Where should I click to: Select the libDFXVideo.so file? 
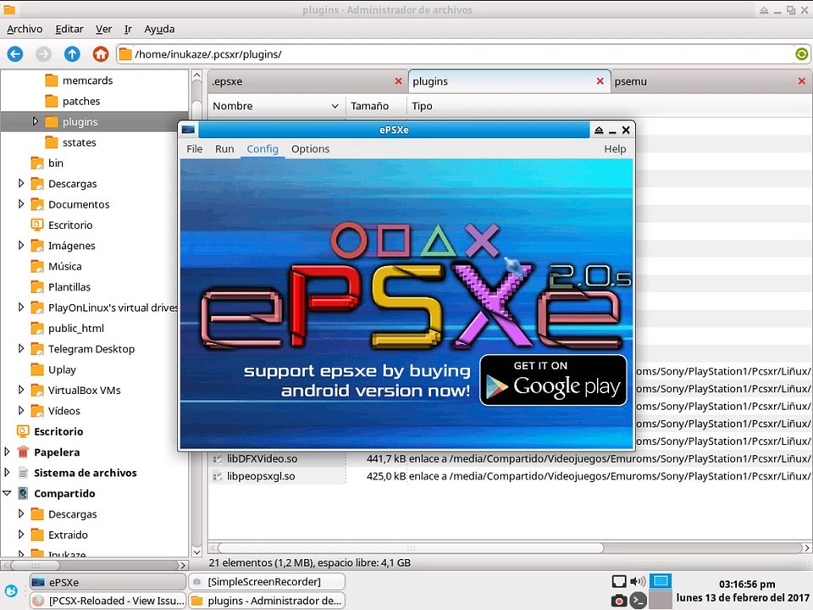click(x=262, y=458)
